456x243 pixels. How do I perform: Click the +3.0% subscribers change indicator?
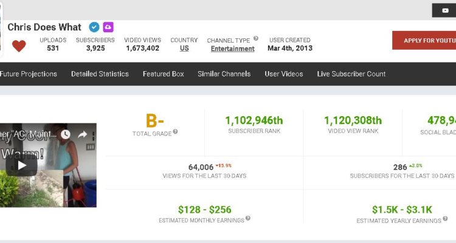click(416, 166)
